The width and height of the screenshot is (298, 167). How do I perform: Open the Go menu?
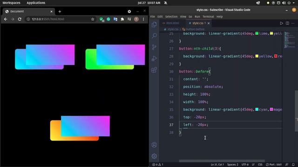(x=190, y=17)
